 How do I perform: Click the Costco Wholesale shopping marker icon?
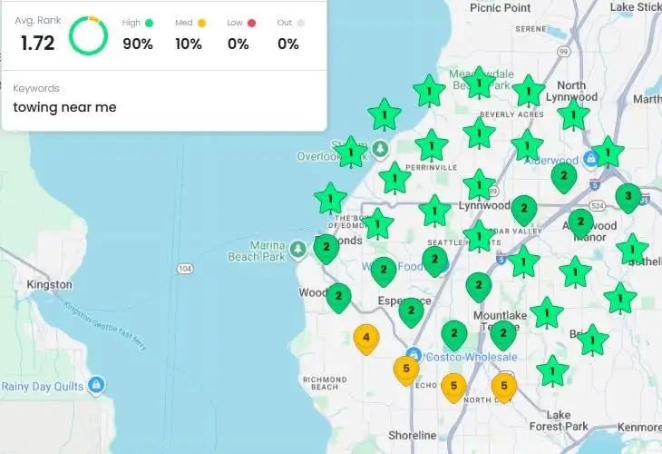click(x=414, y=354)
